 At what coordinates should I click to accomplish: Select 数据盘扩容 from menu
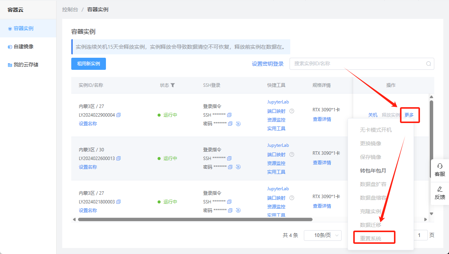click(373, 184)
